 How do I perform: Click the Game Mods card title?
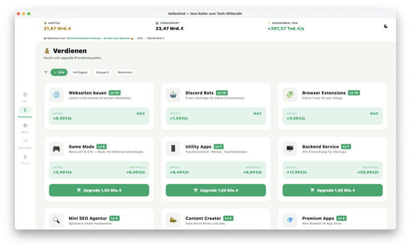(81, 147)
